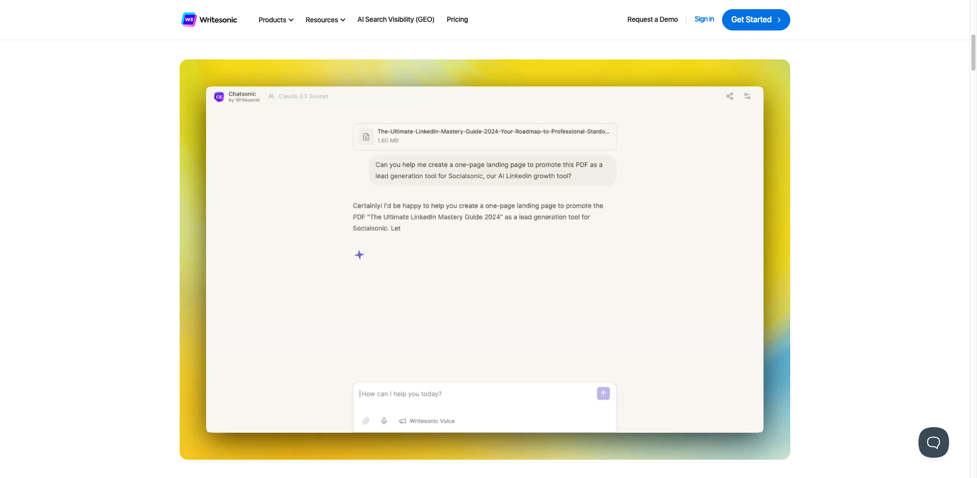Screen dimensions: 977x478
Task: Click the How can I help input field
Action: click(x=473, y=394)
